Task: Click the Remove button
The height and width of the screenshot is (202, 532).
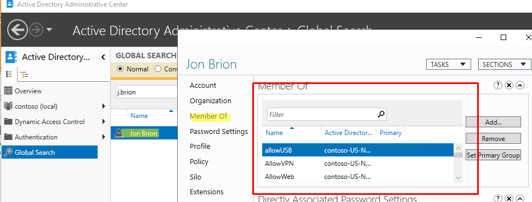Action: [493, 138]
